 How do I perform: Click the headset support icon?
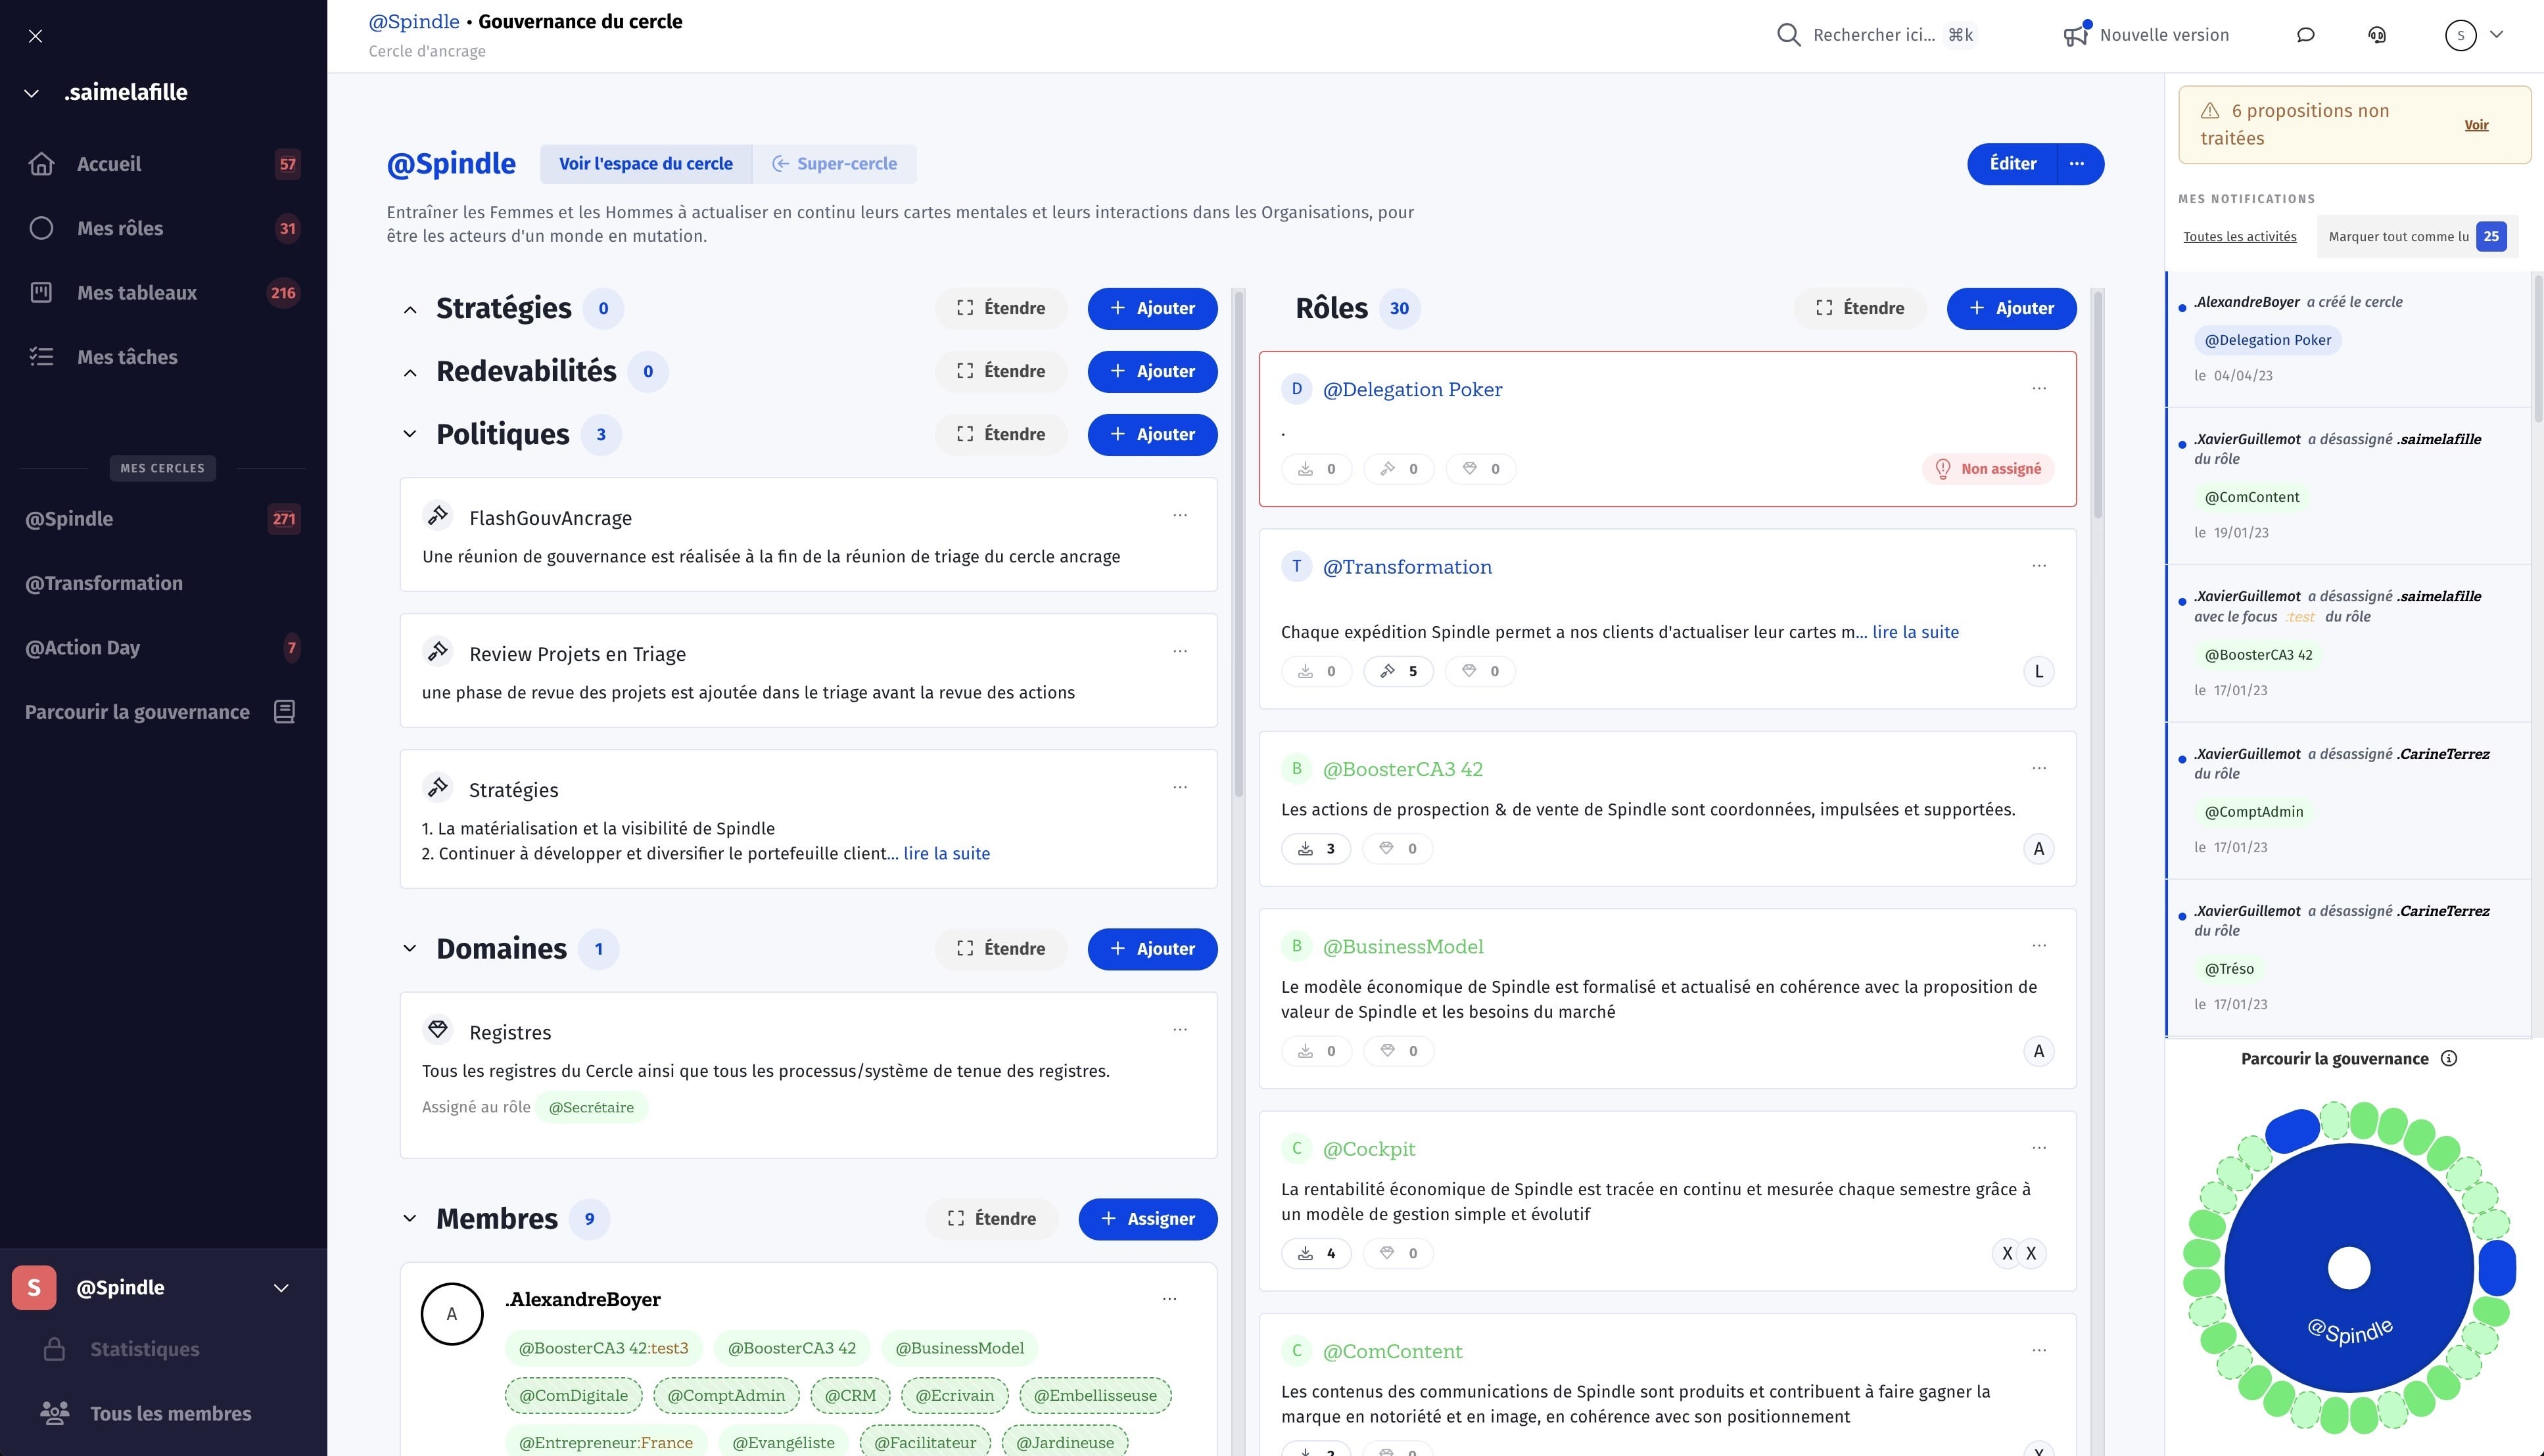(x=2377, y=35)
